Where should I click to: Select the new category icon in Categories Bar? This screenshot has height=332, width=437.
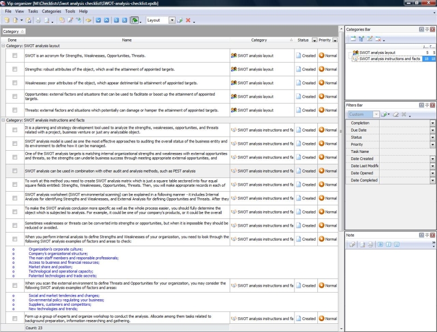(354, 38)
